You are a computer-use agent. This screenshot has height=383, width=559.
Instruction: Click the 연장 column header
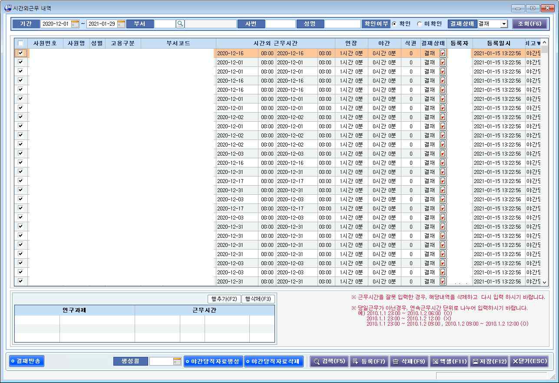coord(351,43)
